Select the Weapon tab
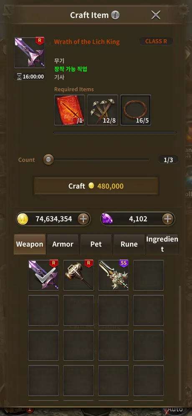This screenshot has width=192, height=416. tap(30, 244)
